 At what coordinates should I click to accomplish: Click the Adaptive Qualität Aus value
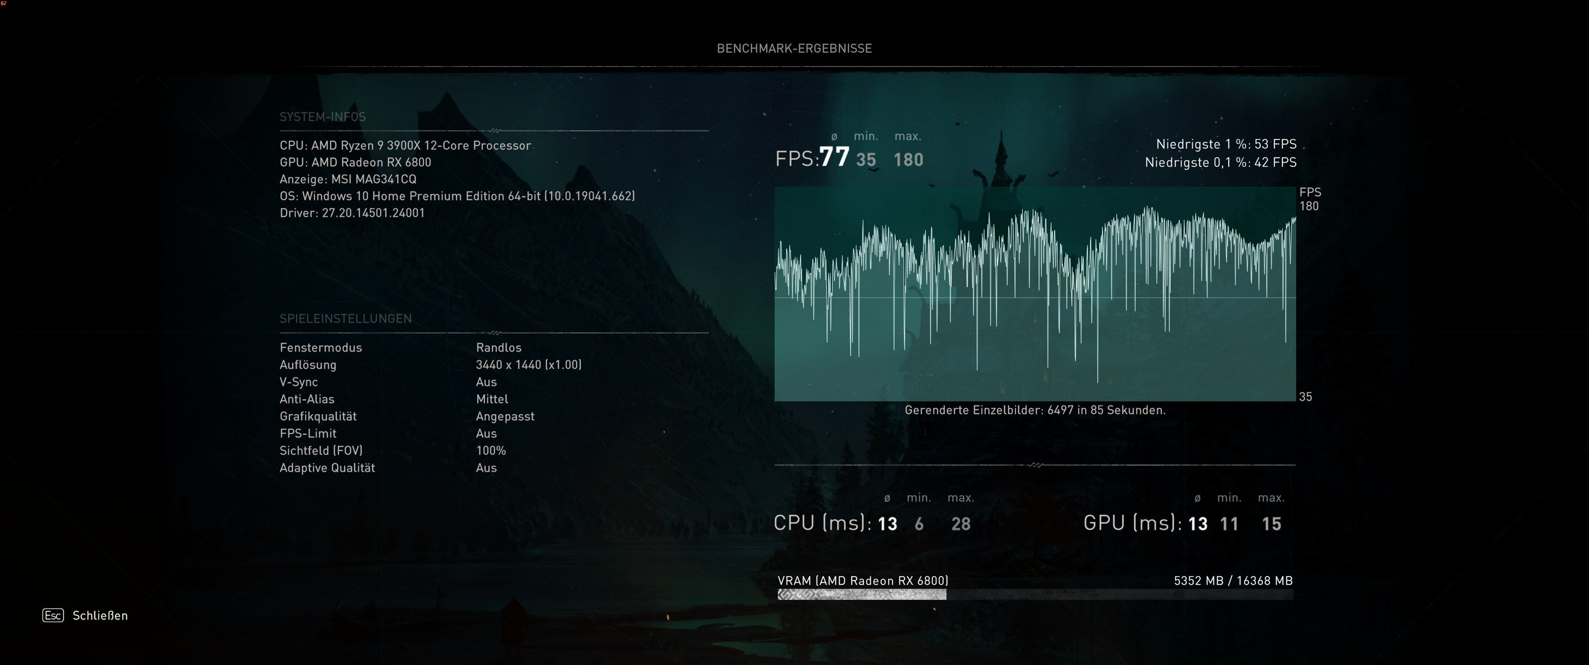point(486,468)
